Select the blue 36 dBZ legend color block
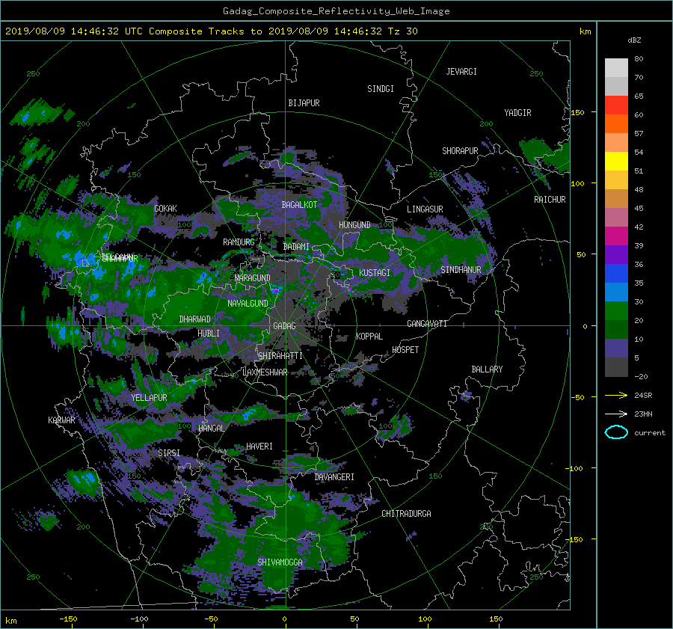Image resolution: width=673 pixels, height=629 pixels. click(616, 273)
